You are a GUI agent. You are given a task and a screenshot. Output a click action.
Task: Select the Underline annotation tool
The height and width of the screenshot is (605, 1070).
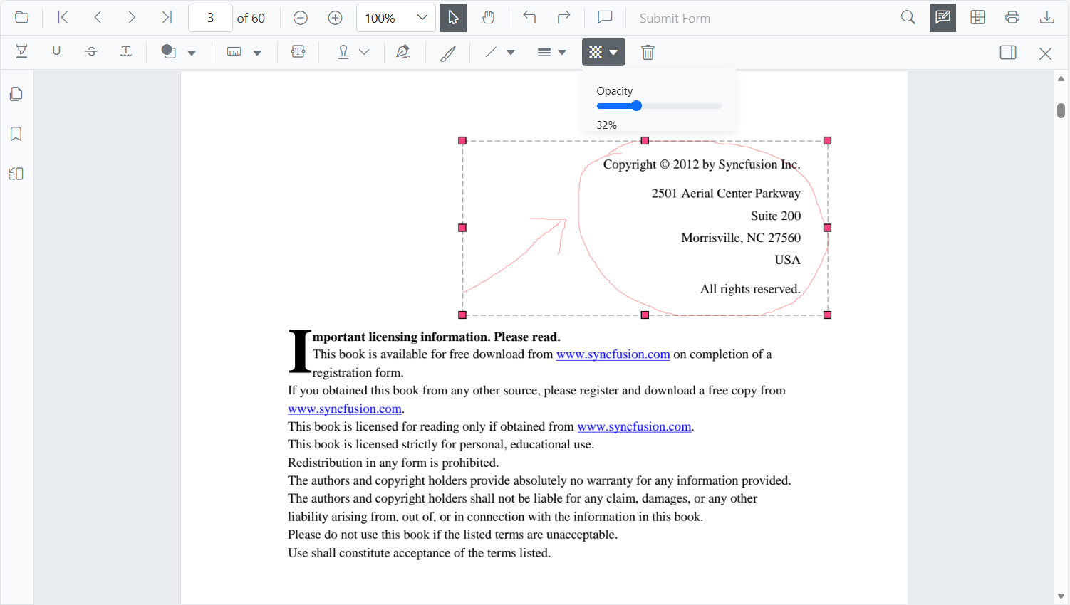56,52
